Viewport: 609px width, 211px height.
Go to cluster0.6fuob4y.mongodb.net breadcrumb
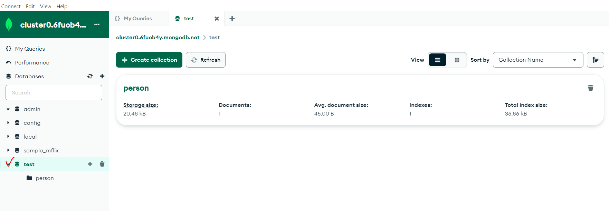tap(158, 37)
